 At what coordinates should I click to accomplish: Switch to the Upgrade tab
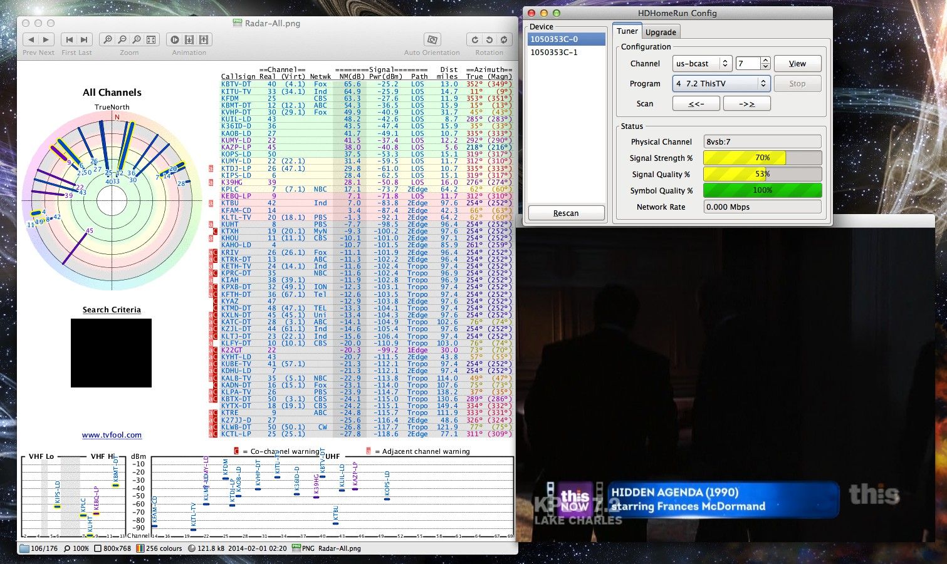tap(661, 32)
